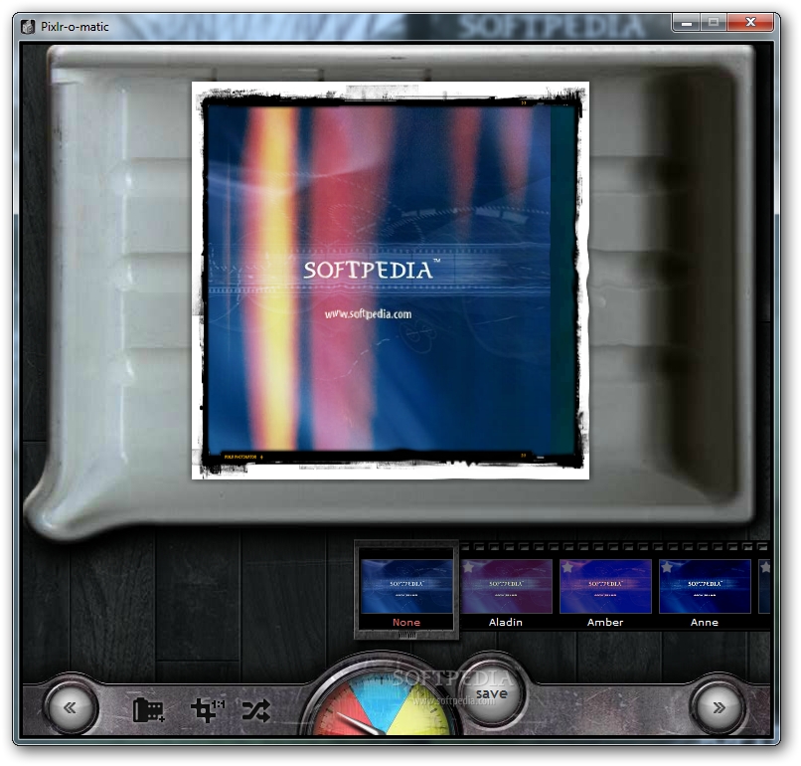Open a new photo with film roll icon

[x=148, y=710]
